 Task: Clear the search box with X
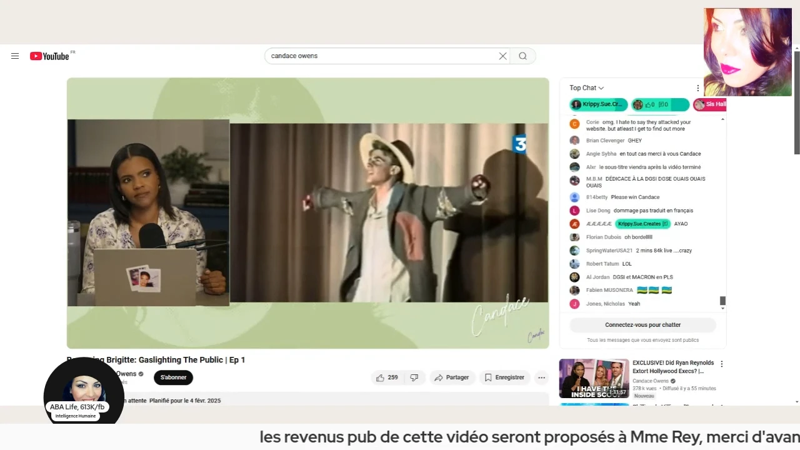[x=502, y=56]
